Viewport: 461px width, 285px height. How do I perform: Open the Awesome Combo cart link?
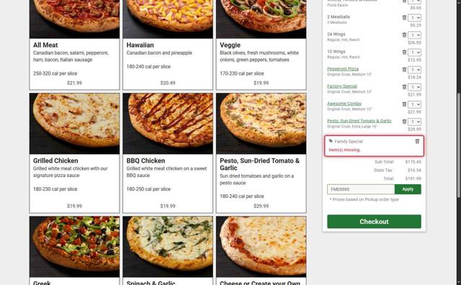pos(344,104)
